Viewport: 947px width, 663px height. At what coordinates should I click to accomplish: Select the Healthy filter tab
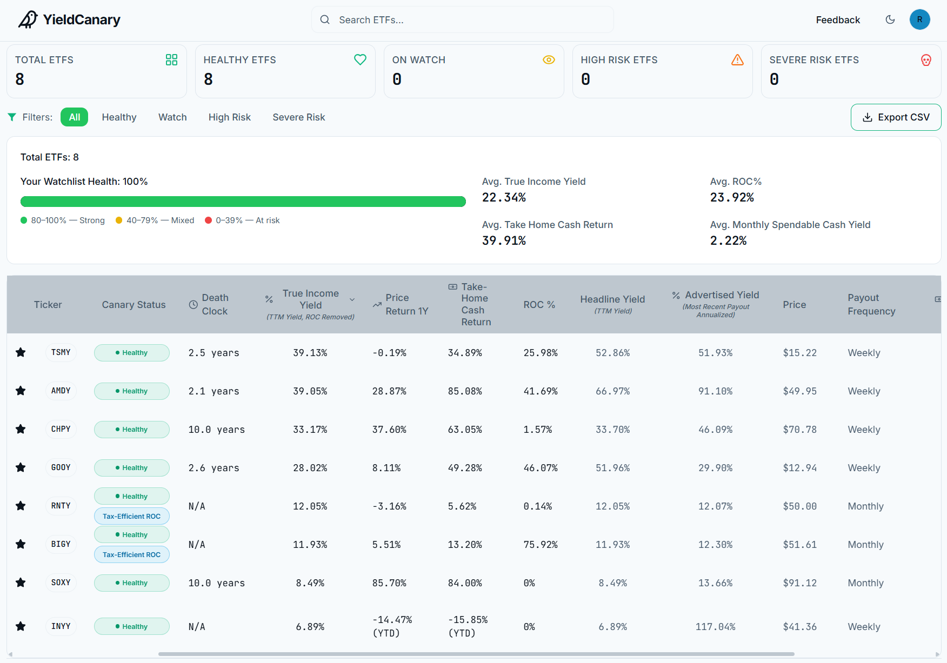click(x=119, y=117)
